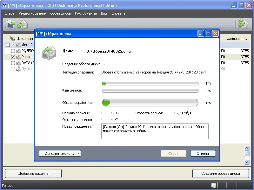Click the Отмена button
The height and width of the screenshot is (190, 254).
(203, 154)
